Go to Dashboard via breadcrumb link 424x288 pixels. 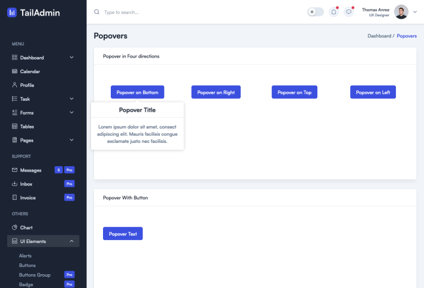pyautogui.click(x=378, y=36)
